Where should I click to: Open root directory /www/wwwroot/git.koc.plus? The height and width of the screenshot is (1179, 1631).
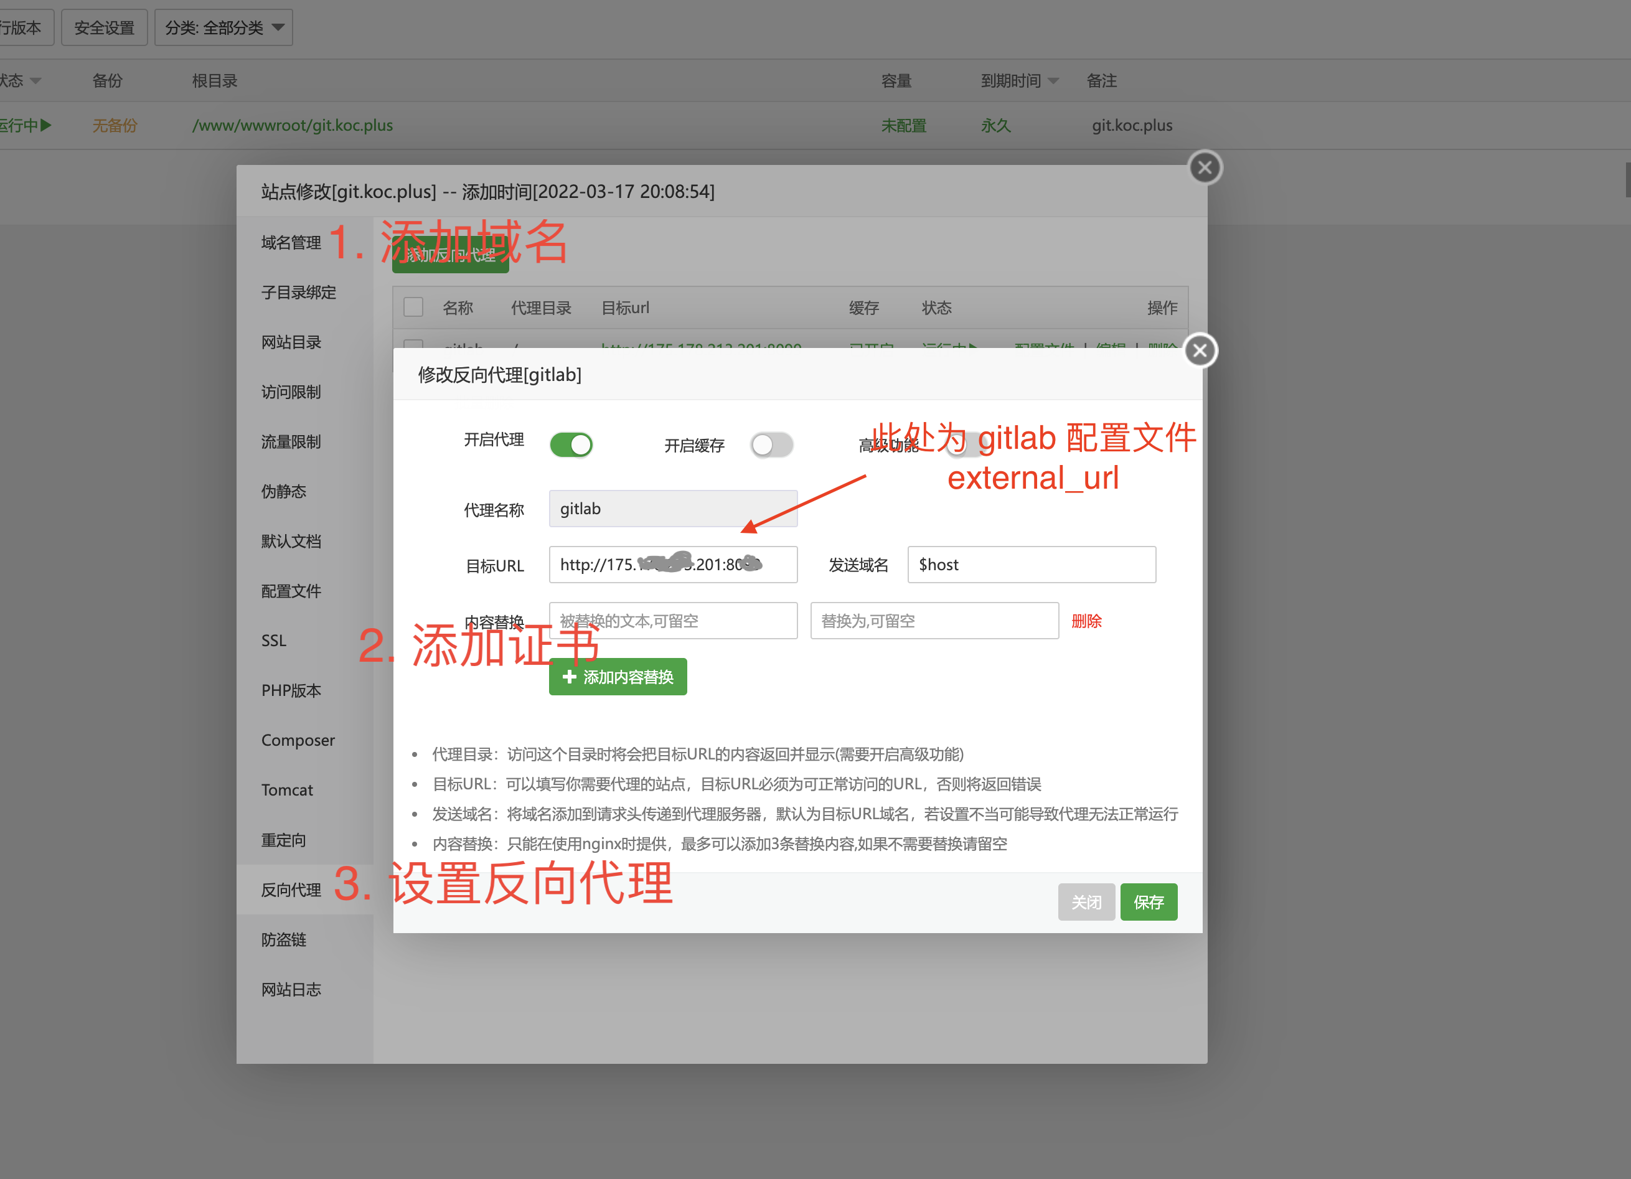point(292,126)
